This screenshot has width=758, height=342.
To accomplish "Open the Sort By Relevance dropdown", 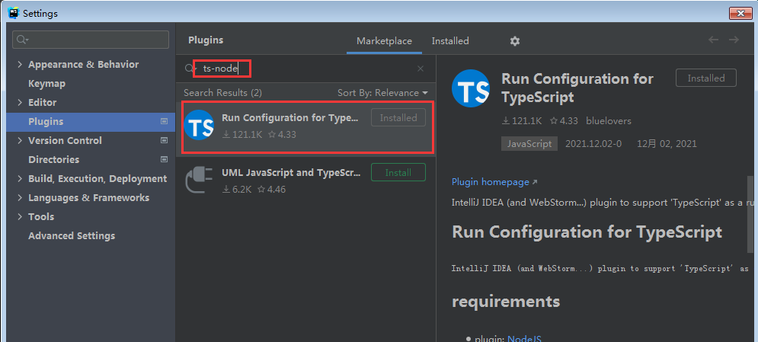I will 383,93.
